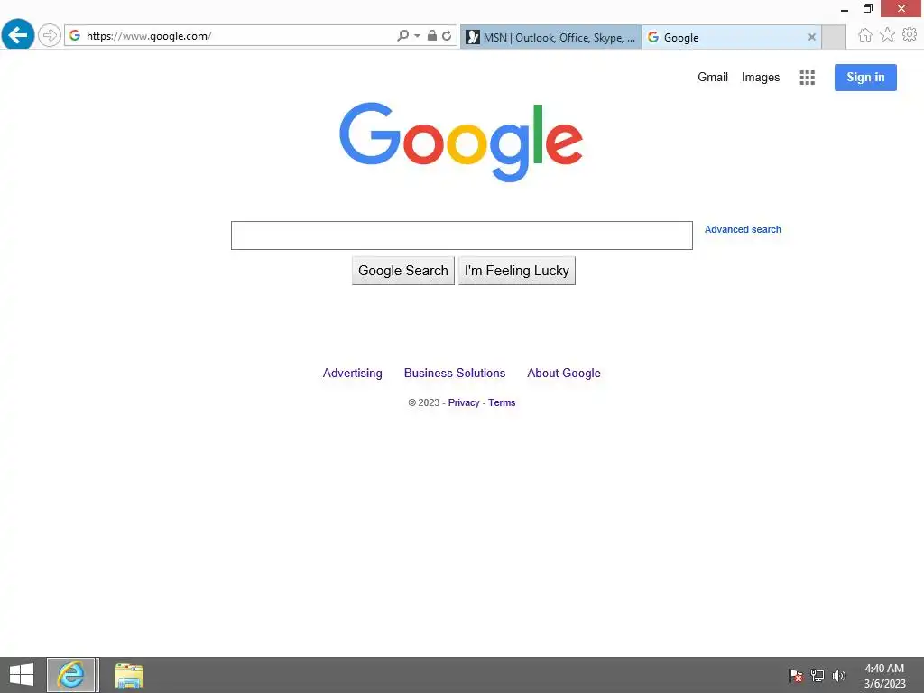Viewport: 924px width, 693px height.
Task: Click the magnifier search icon in address bar
Action: pos(402,36)
